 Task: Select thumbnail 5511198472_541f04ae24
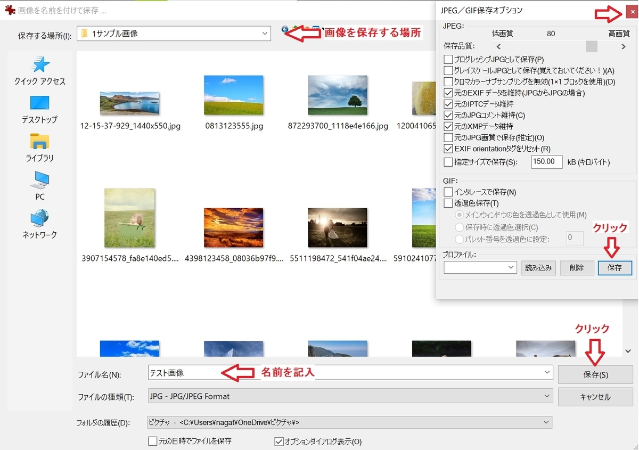(338, 227)
